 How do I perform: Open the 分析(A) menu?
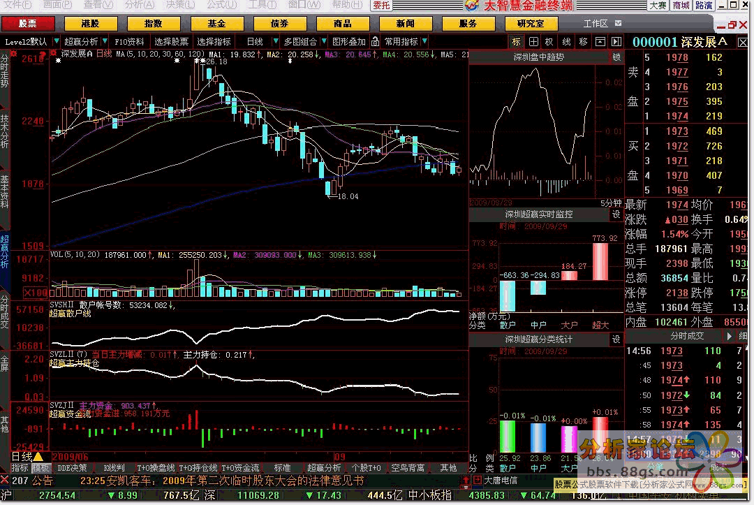tap(140, 4)
